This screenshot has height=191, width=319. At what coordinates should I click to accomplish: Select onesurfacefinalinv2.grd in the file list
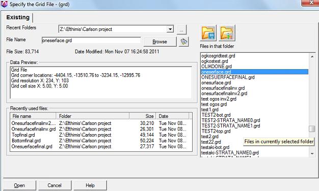[224, 93]
